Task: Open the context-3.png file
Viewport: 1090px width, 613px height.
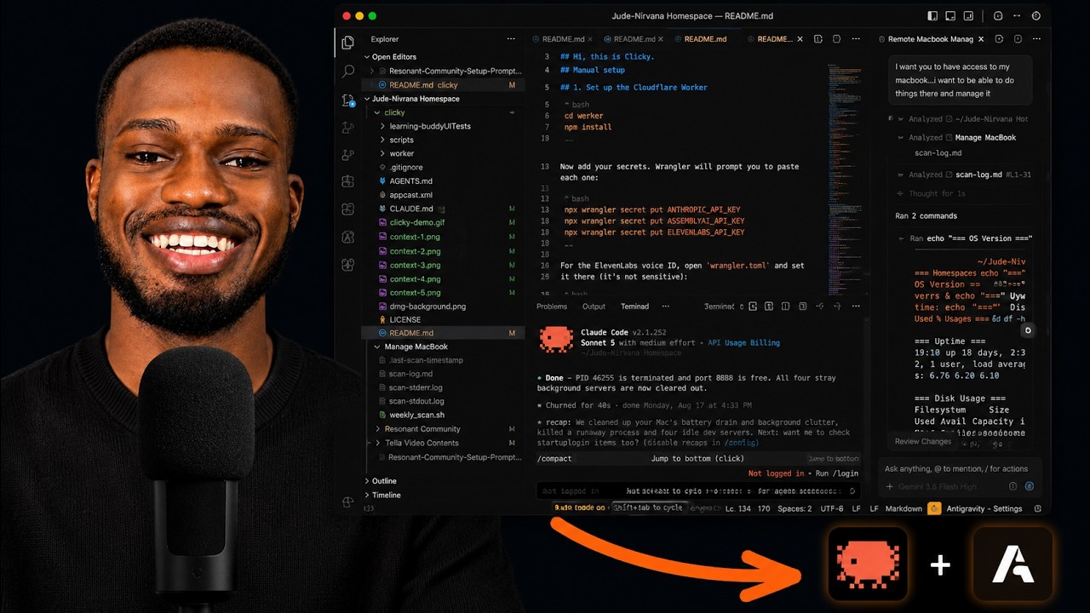Action: tap(443, 265)
